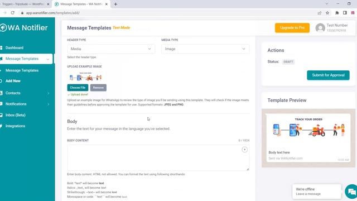Close the Triggers WordPress tab
357x201 pixels.
click(48, 4)
